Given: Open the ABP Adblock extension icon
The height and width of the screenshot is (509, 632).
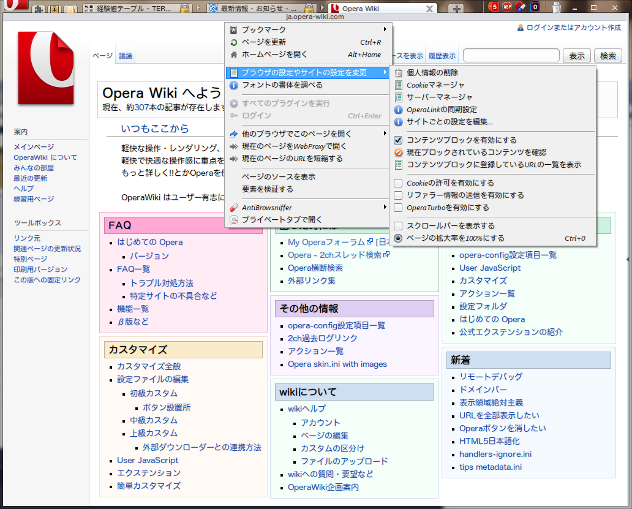Looking at the screenshot, I should coord(508,7).
